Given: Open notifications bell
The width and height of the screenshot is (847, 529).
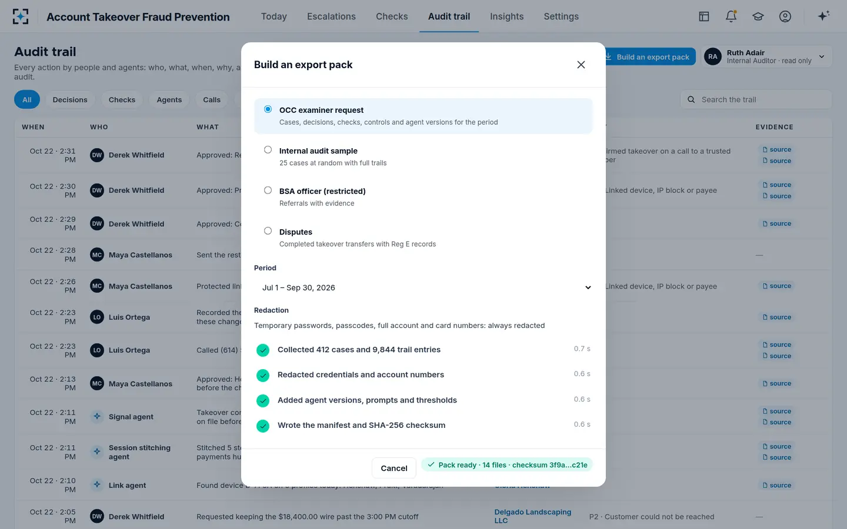Looking at the screenshot, I should pyautogui.click(x=731, y=16).
